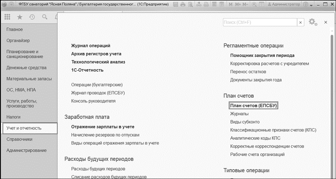Click the zoom magnifier plus icon
Viewport: 336px width, 179px height.
254,4
